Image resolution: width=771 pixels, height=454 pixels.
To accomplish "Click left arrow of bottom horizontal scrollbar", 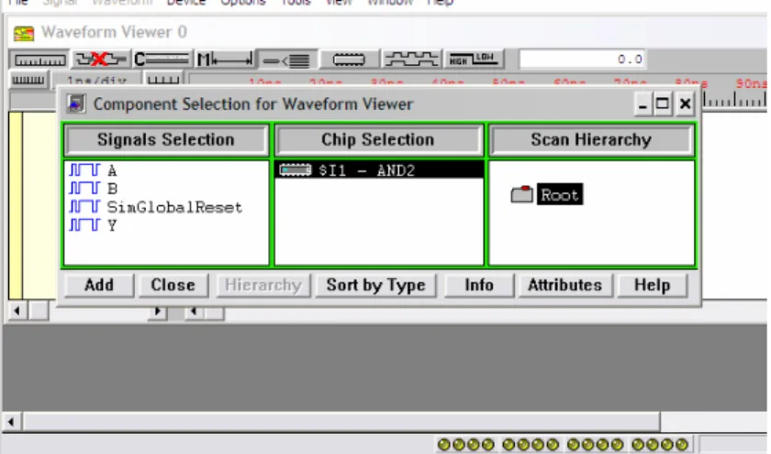I will point(11,422).
